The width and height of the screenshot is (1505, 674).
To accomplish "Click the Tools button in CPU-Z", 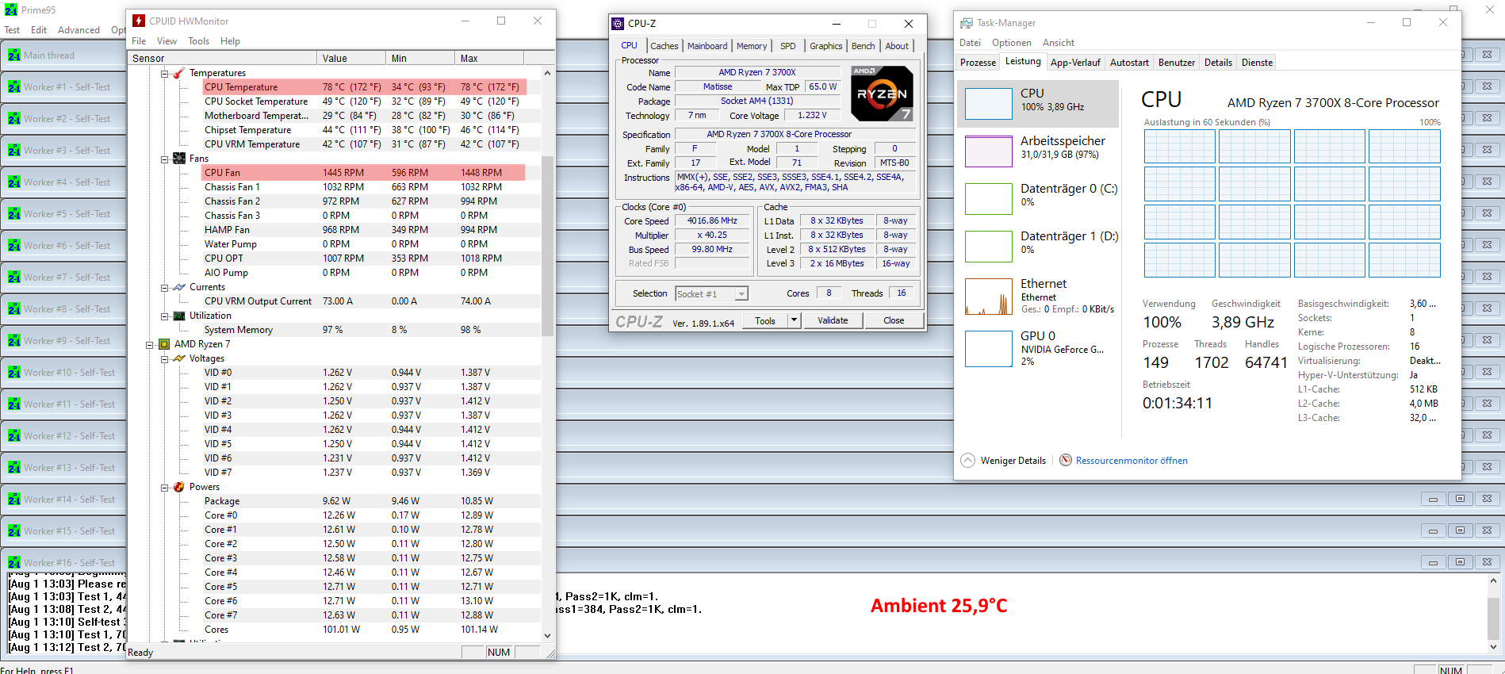I will point(765,320).
